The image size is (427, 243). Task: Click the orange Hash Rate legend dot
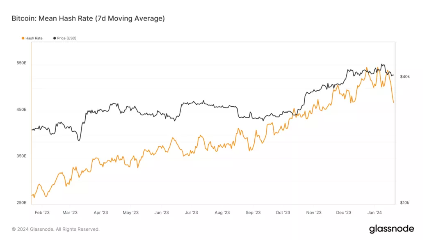pyautogui.click(x=23, y=38)
